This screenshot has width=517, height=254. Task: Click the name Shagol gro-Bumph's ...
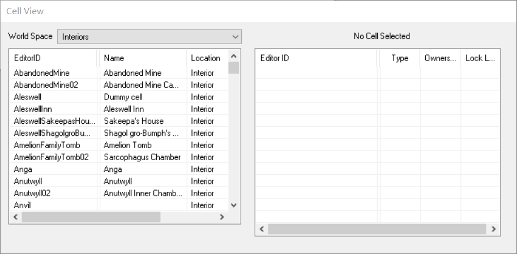(141, 133)
